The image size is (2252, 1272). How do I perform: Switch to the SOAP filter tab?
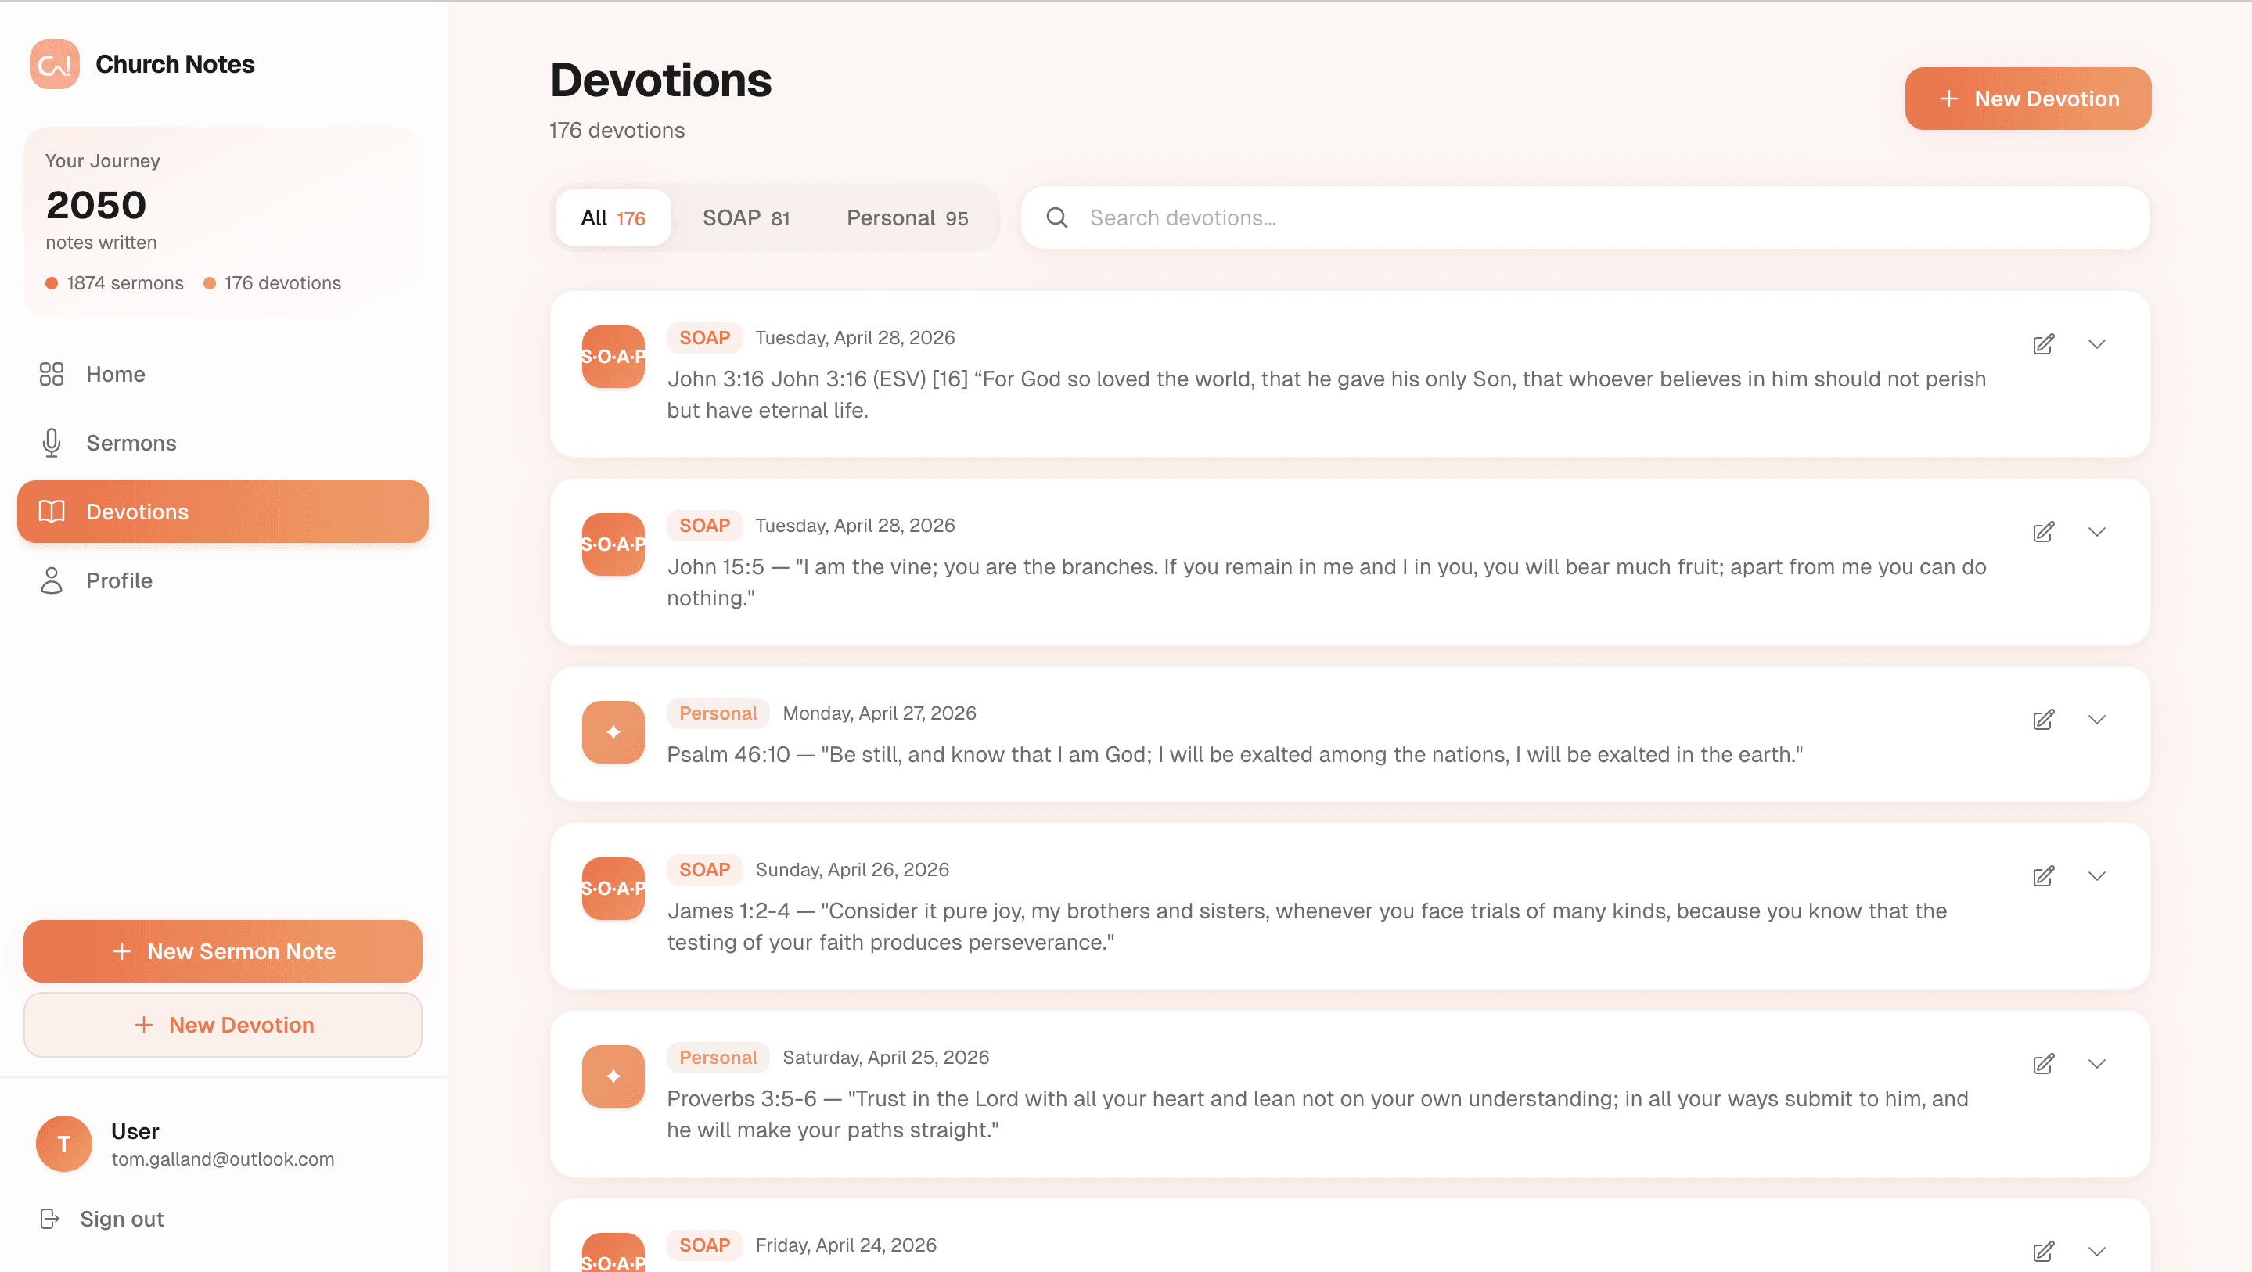coord(746,217)
